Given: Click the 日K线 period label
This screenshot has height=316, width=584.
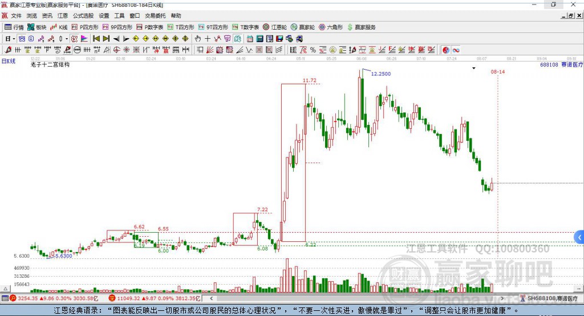Looking at the screenshot, I should (x=9, y=61).
